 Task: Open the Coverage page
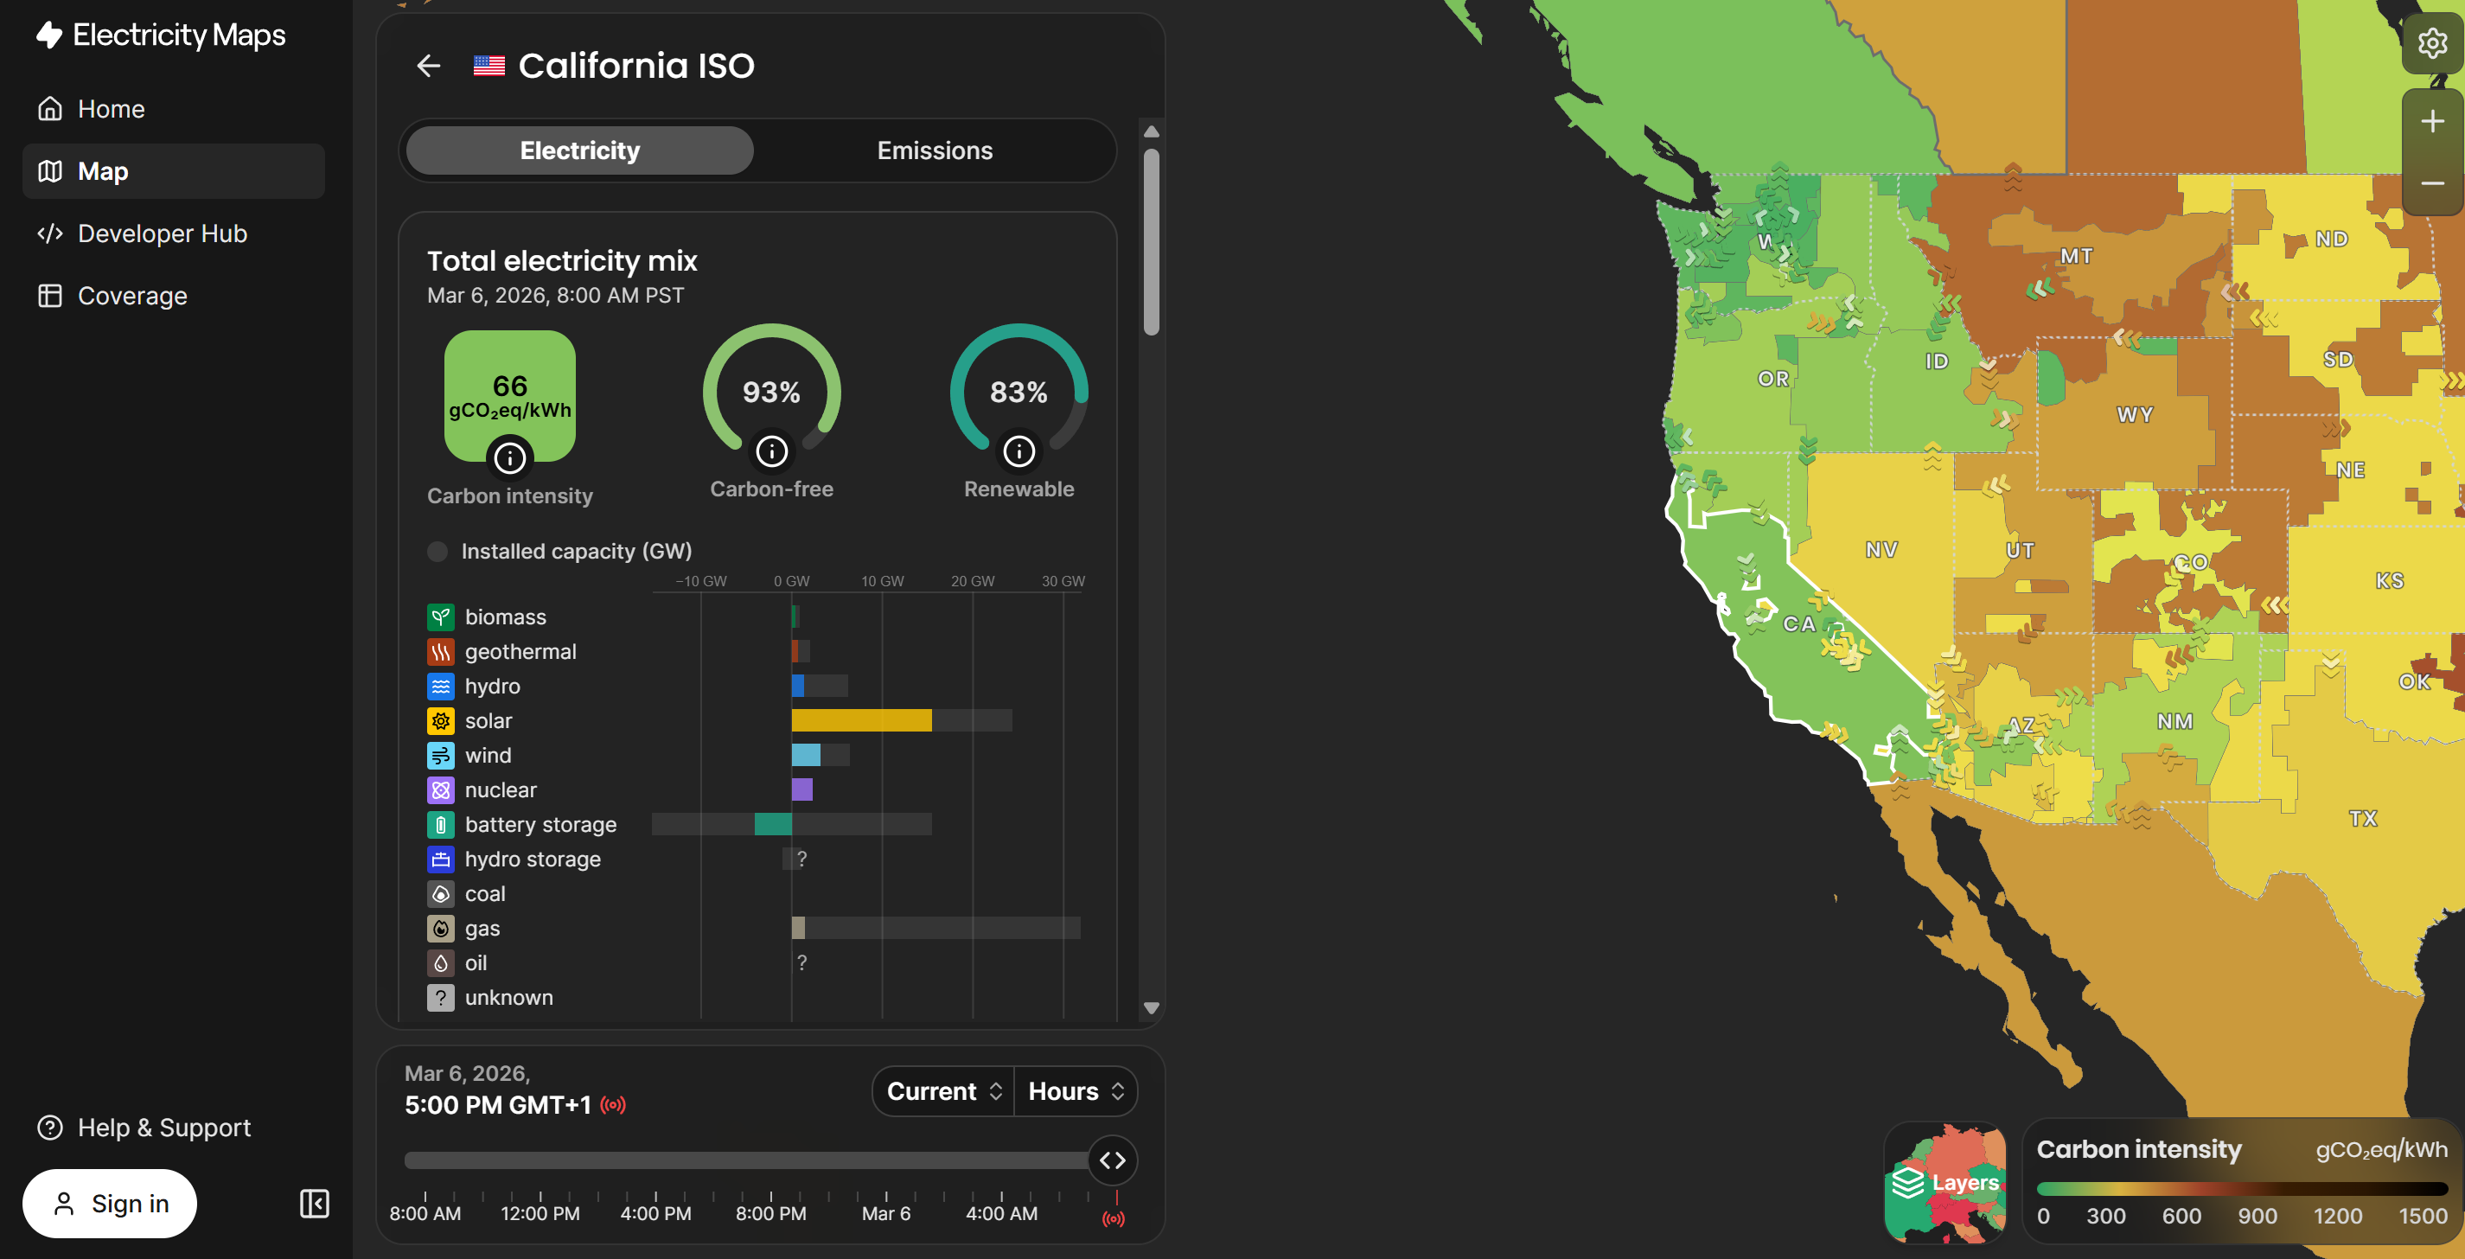(x=132, y=295)
